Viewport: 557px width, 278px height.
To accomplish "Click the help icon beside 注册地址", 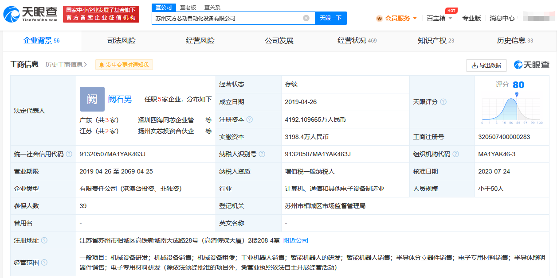I will pos(44,240).
